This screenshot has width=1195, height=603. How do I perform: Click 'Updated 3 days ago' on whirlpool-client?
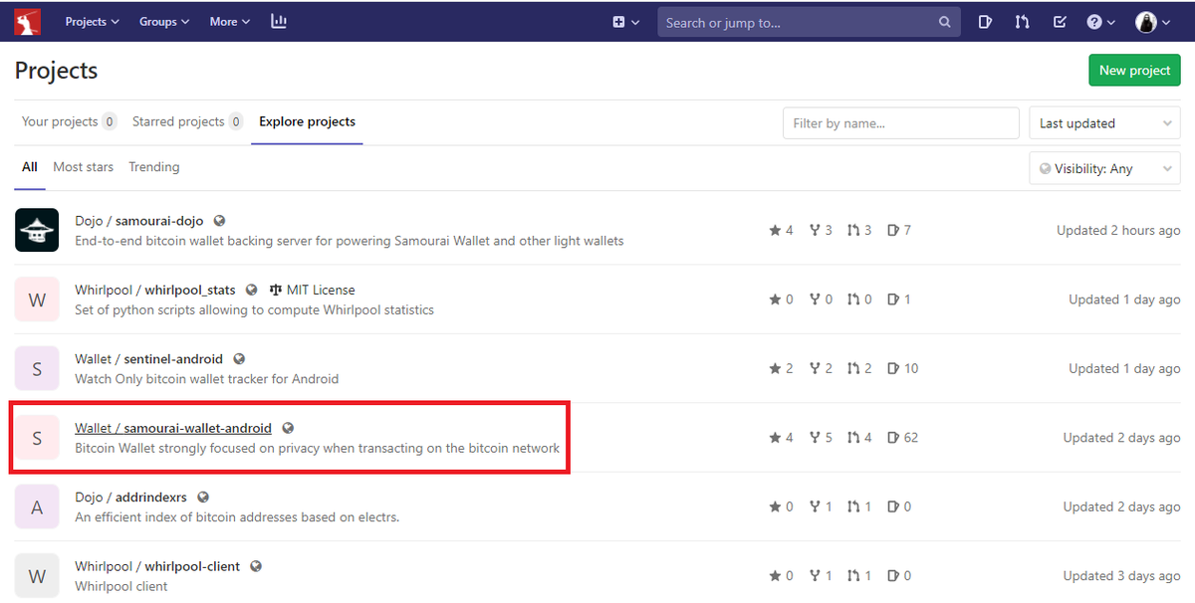coord(1121,576)
